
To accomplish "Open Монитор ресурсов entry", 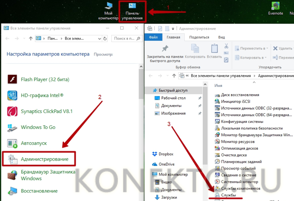I will (235, 142).
